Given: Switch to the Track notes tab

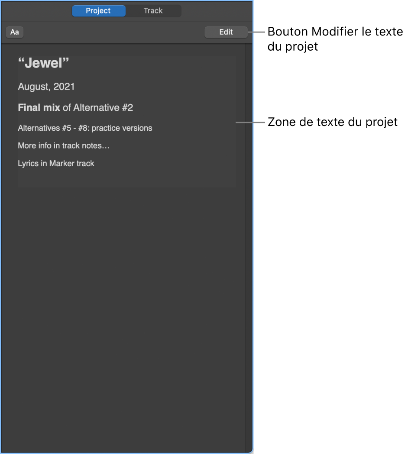Looking at the screenshot, I should pos(153,11).
